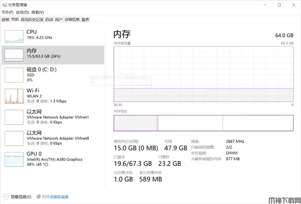This screenshot has width=301, height=204.
Task: Open the 文件(F) menu
Action: pyautogui.click(x=8, y=12)
